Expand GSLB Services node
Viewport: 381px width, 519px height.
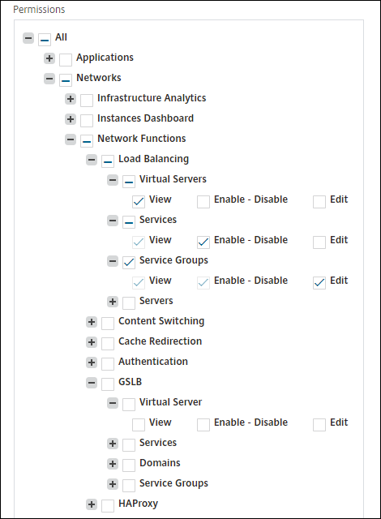(113, 444)
